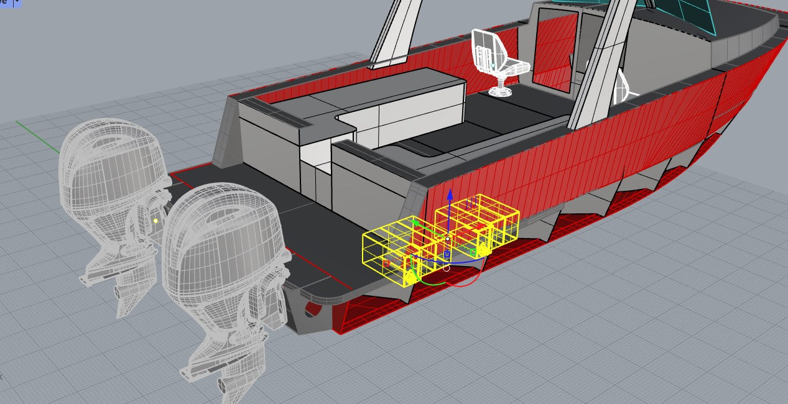Open the gumball menu ball circle
Image resolution: width=788 pixels, height=404 pixels.
click(x=446, y=269)
